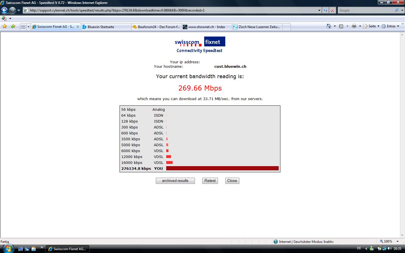This screenshot has width=405, height=253.
Task: Switch to the Zisch Neue Luzerner Zeitung tab
Action: [257, 27]
